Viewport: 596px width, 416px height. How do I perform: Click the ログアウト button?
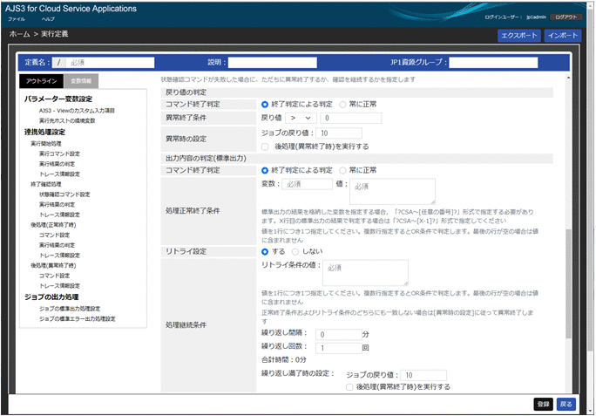point(566,17)
